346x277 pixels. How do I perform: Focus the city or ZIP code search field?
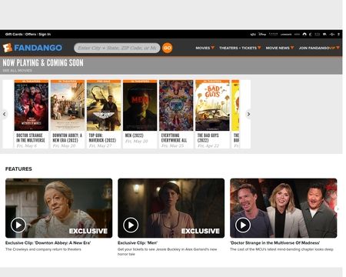click(x=117, y=48)
